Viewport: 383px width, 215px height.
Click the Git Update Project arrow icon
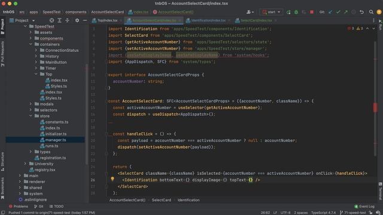(330, 12)
